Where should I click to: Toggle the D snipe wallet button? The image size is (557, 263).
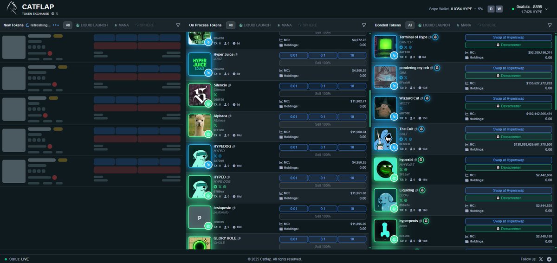point(491,9)
